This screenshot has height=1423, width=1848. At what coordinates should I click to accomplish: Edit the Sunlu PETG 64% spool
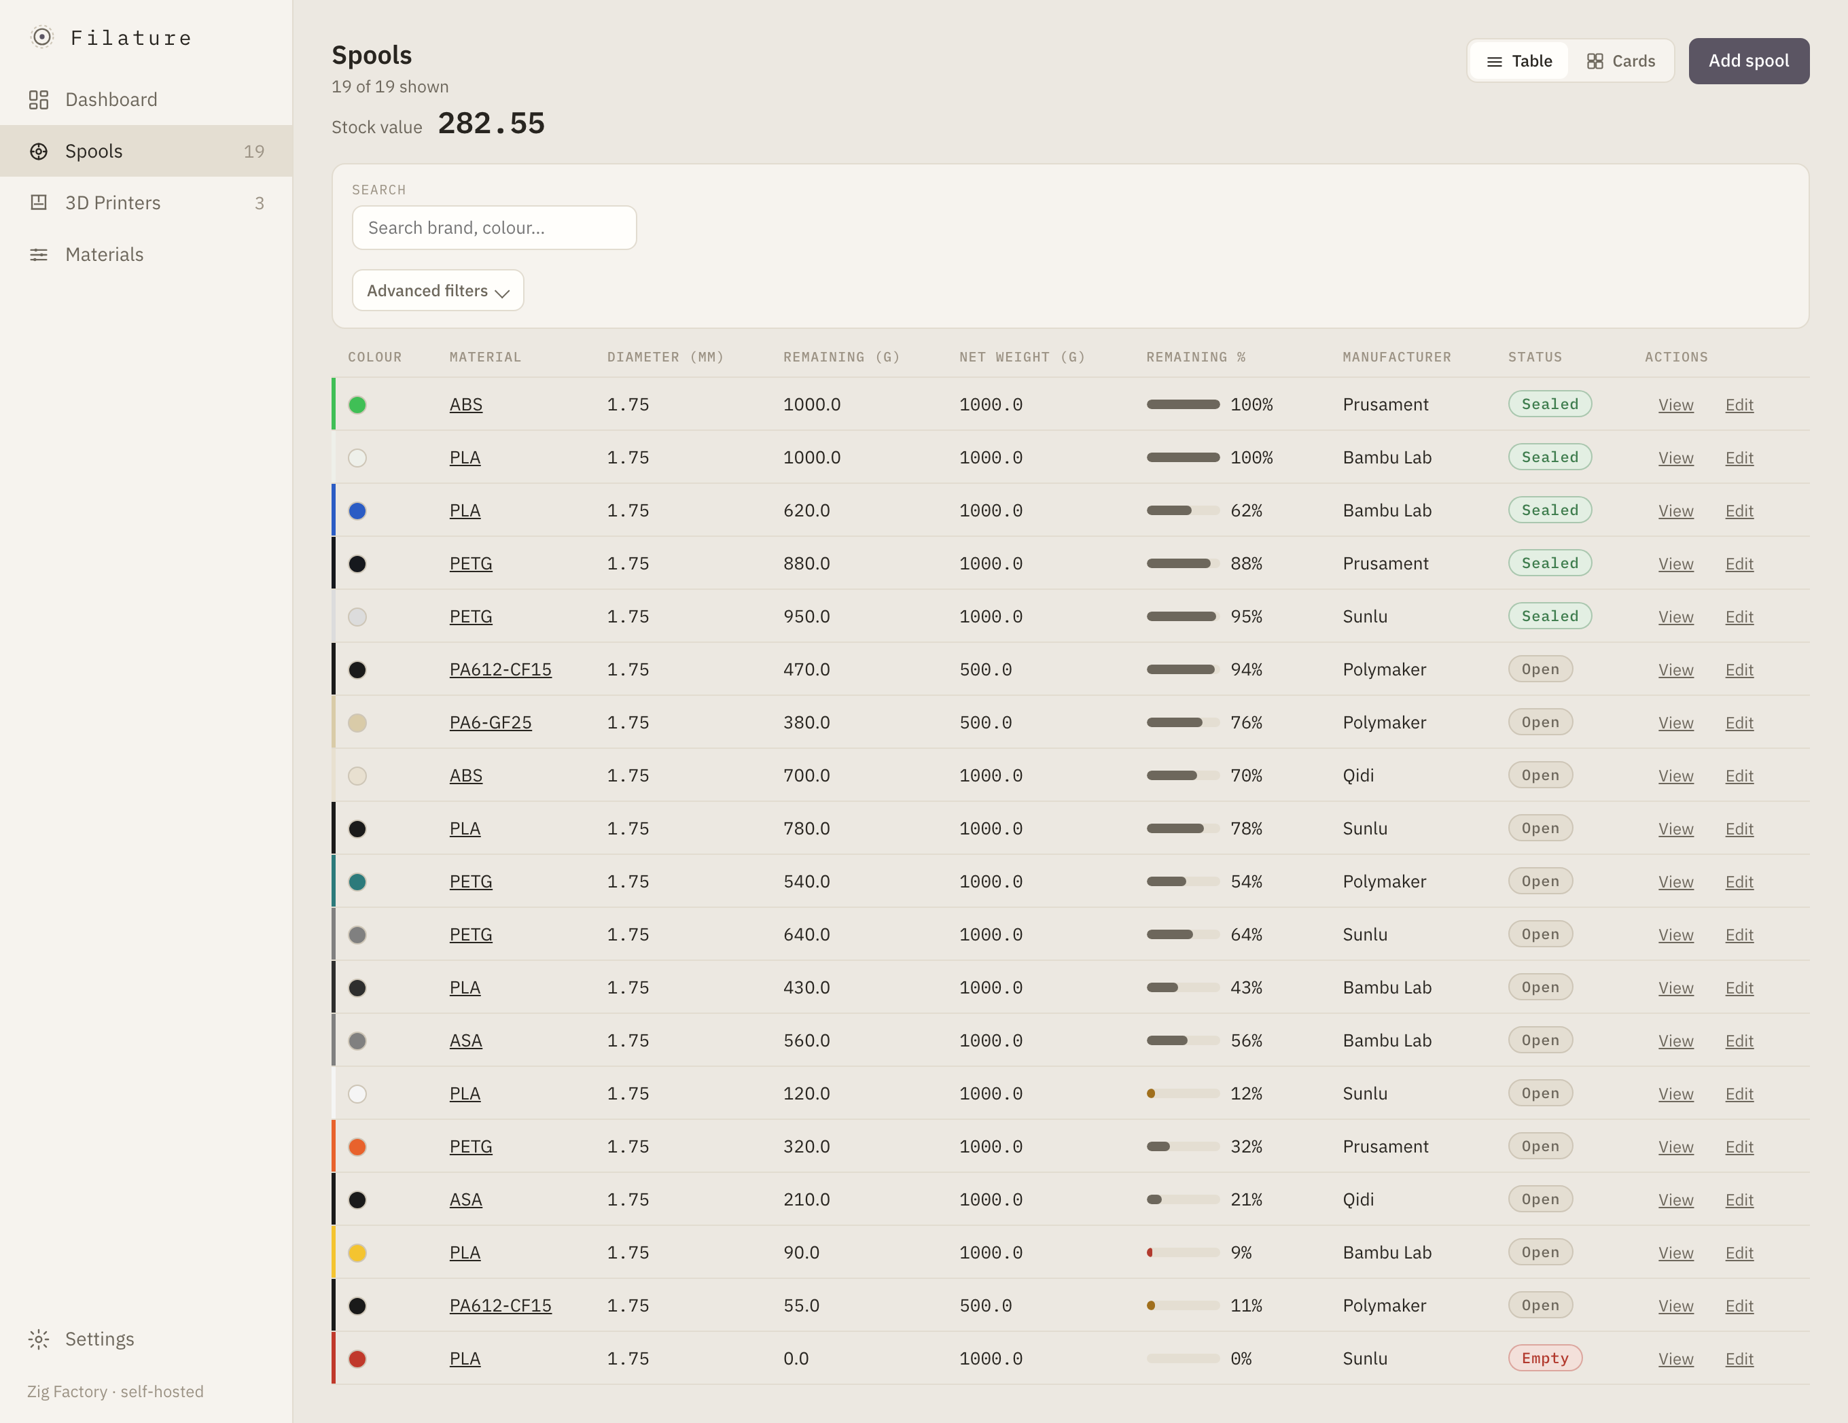[x=1739, y=934]
